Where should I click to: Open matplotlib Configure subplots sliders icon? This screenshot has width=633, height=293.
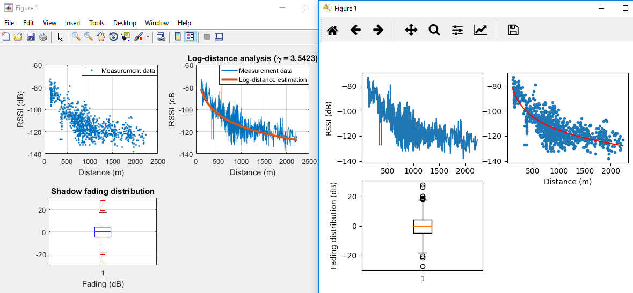[457, 30]
